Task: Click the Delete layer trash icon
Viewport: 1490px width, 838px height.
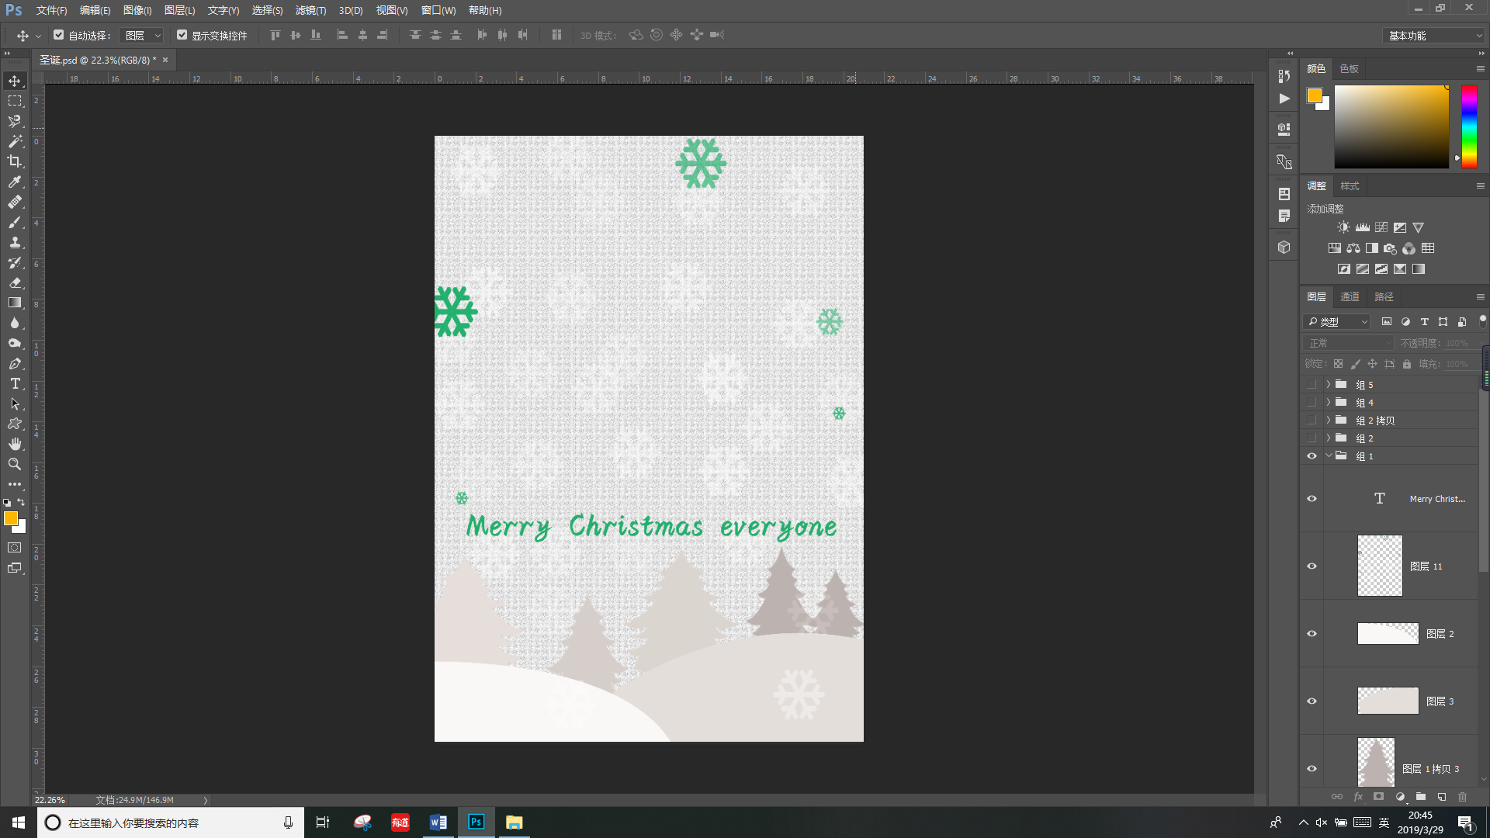Action: 1463,797
